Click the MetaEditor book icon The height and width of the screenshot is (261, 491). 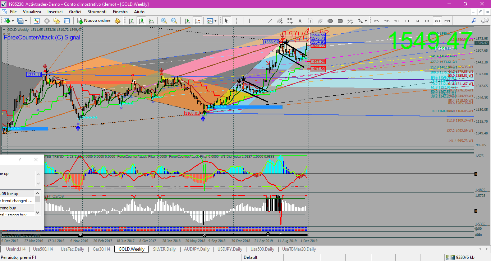pos(118,21)
